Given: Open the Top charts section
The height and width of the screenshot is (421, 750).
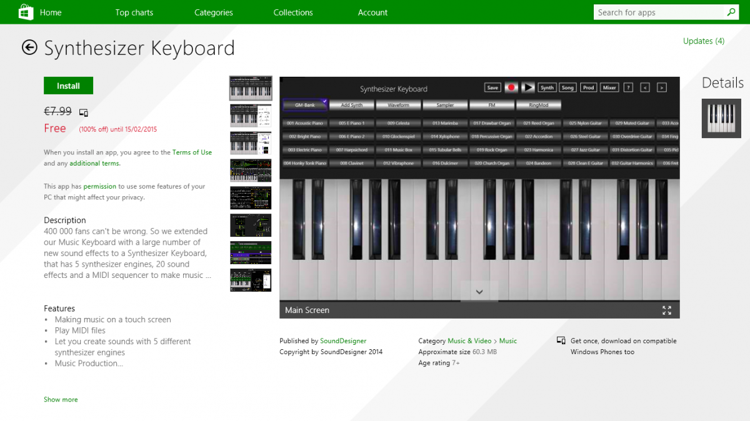Looking at the screenshot, I should click(x=134, y=12).
